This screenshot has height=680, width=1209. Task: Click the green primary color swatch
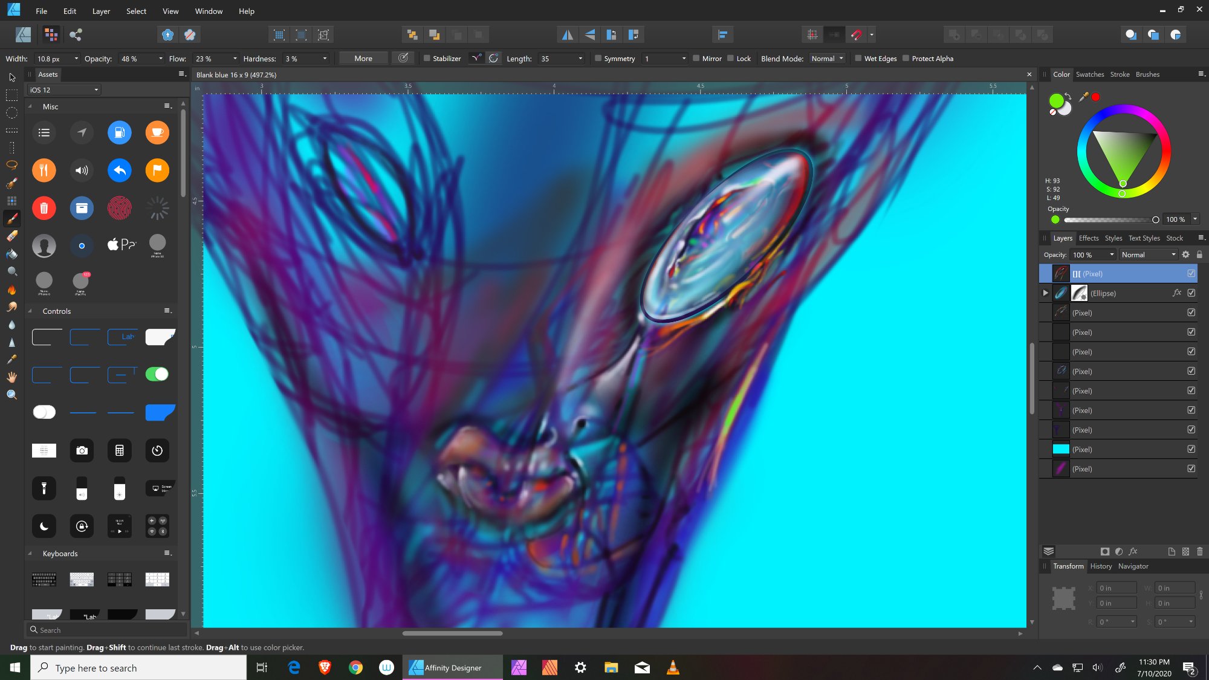point(1056,100)
